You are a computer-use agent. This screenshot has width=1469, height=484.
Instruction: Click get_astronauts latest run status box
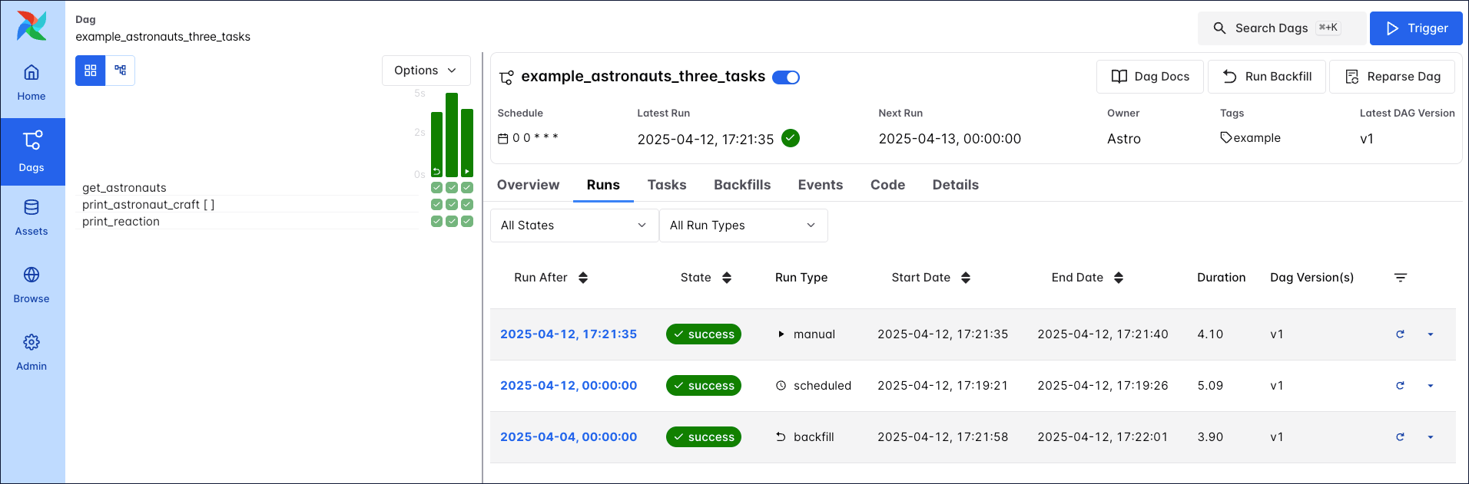pyautogui.click(x=467, y=188)
